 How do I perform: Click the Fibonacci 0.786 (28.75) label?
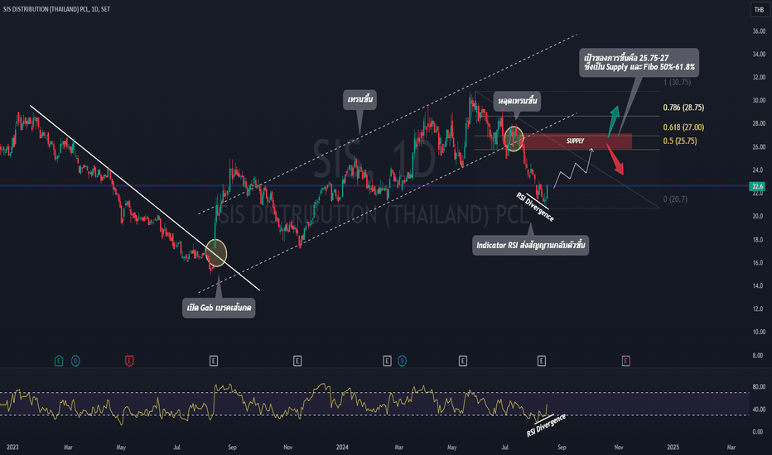683,108
